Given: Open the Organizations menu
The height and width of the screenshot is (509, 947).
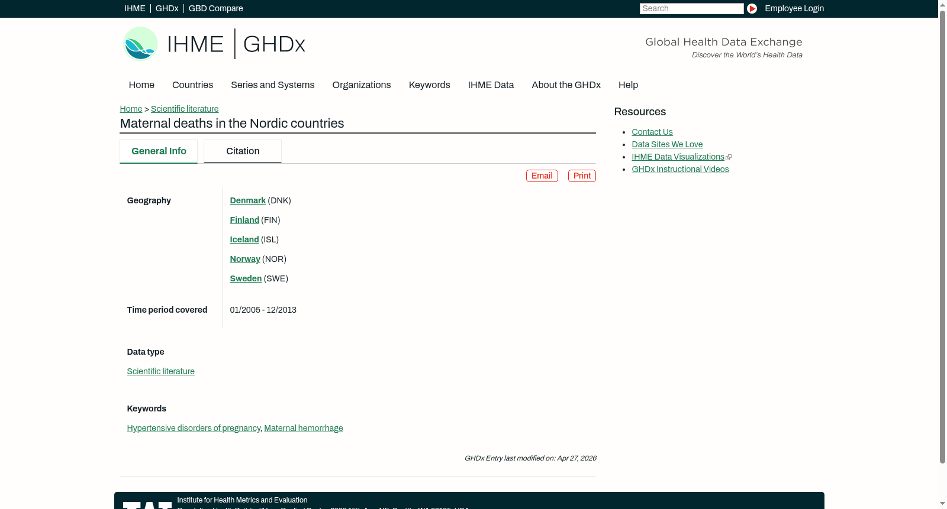Looking at the screenshot, I should pyautogui.click(x=362, y=85).
